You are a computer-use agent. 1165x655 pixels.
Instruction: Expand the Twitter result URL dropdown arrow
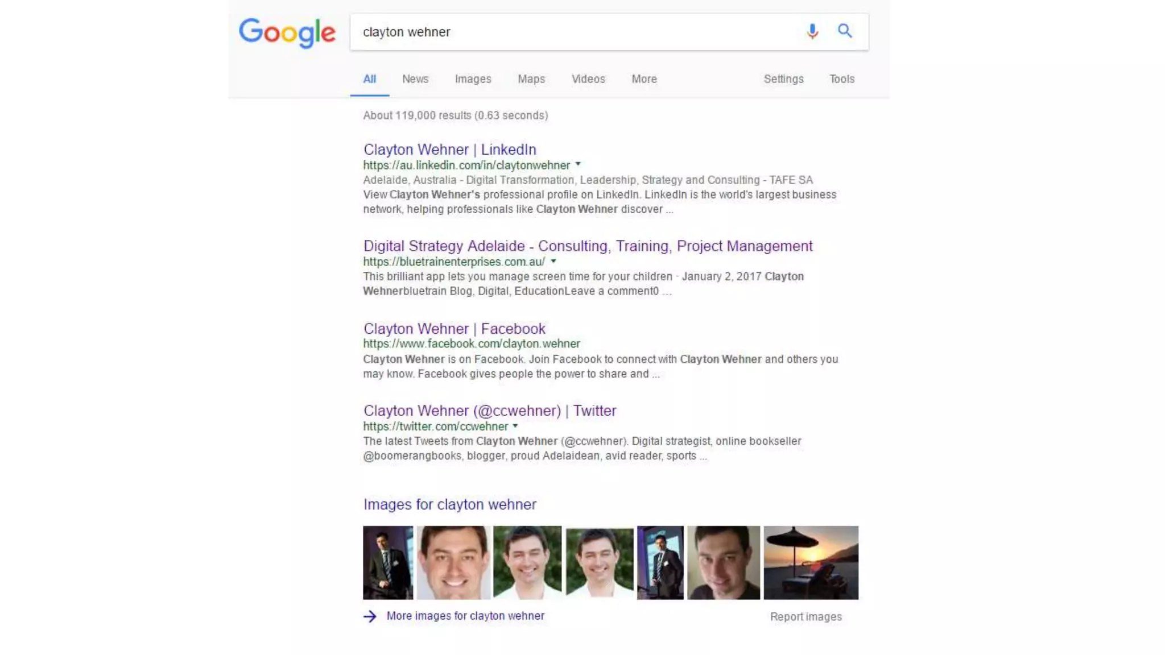tap(515, 426)
